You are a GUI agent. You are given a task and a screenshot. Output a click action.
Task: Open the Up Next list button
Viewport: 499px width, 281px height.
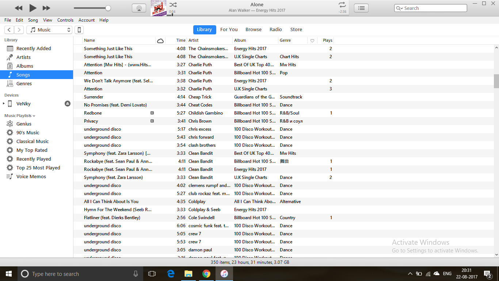[361, 8]
